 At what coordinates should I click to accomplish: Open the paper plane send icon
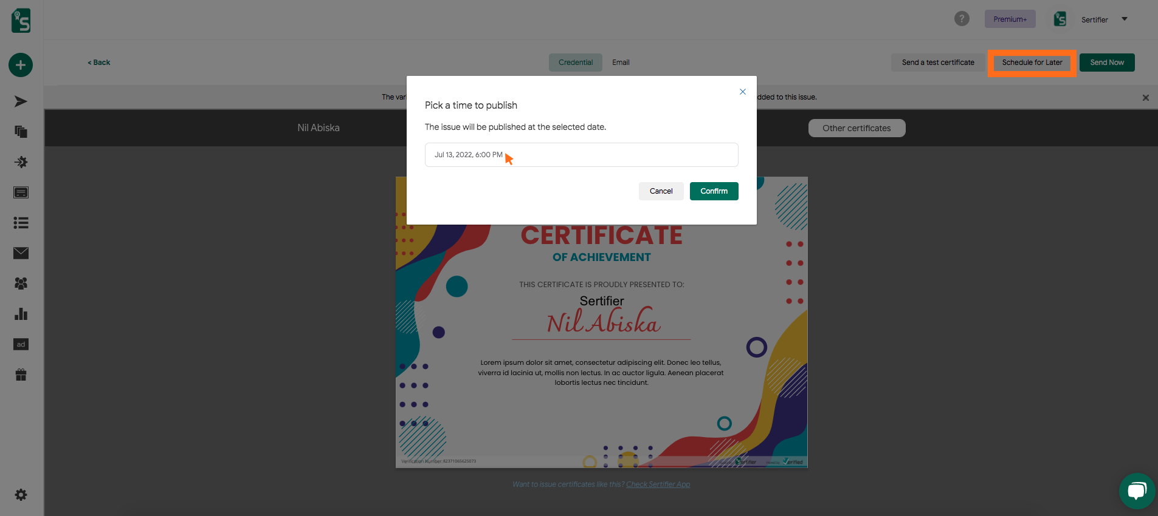coord(21,101)
